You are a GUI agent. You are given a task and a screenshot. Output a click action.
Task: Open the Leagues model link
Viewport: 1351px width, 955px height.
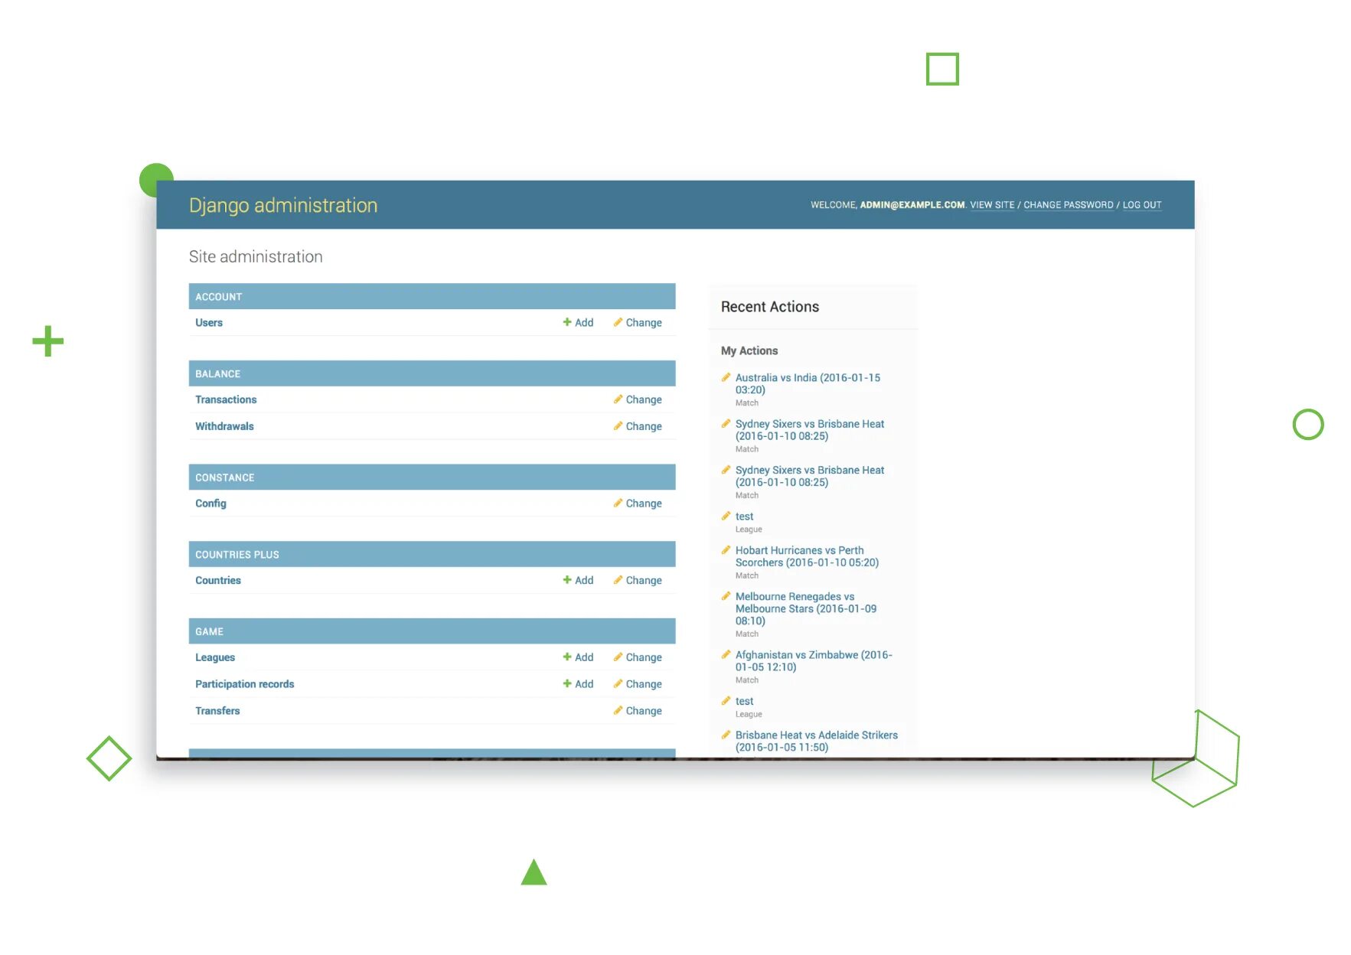point(215,657)
